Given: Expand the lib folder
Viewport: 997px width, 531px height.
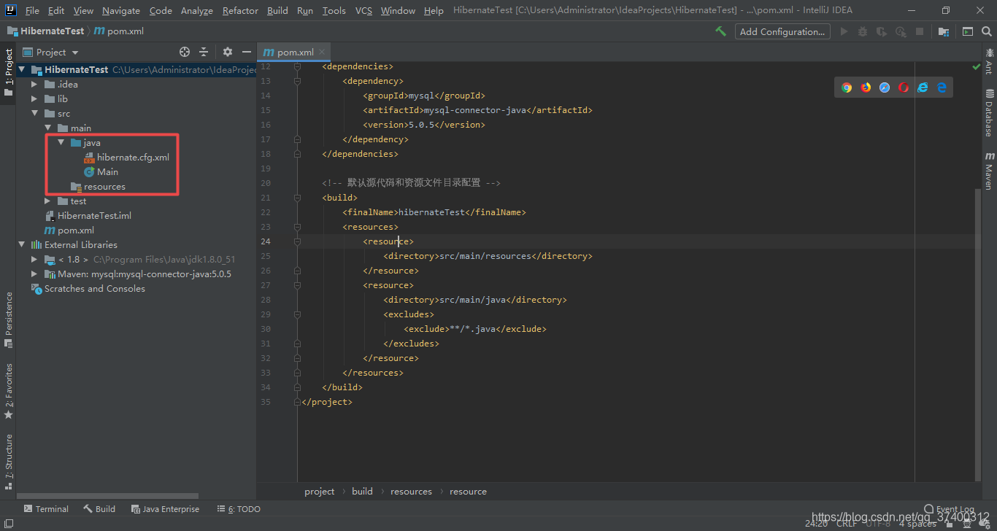Looking at the screenshot, I should point(34,99).
